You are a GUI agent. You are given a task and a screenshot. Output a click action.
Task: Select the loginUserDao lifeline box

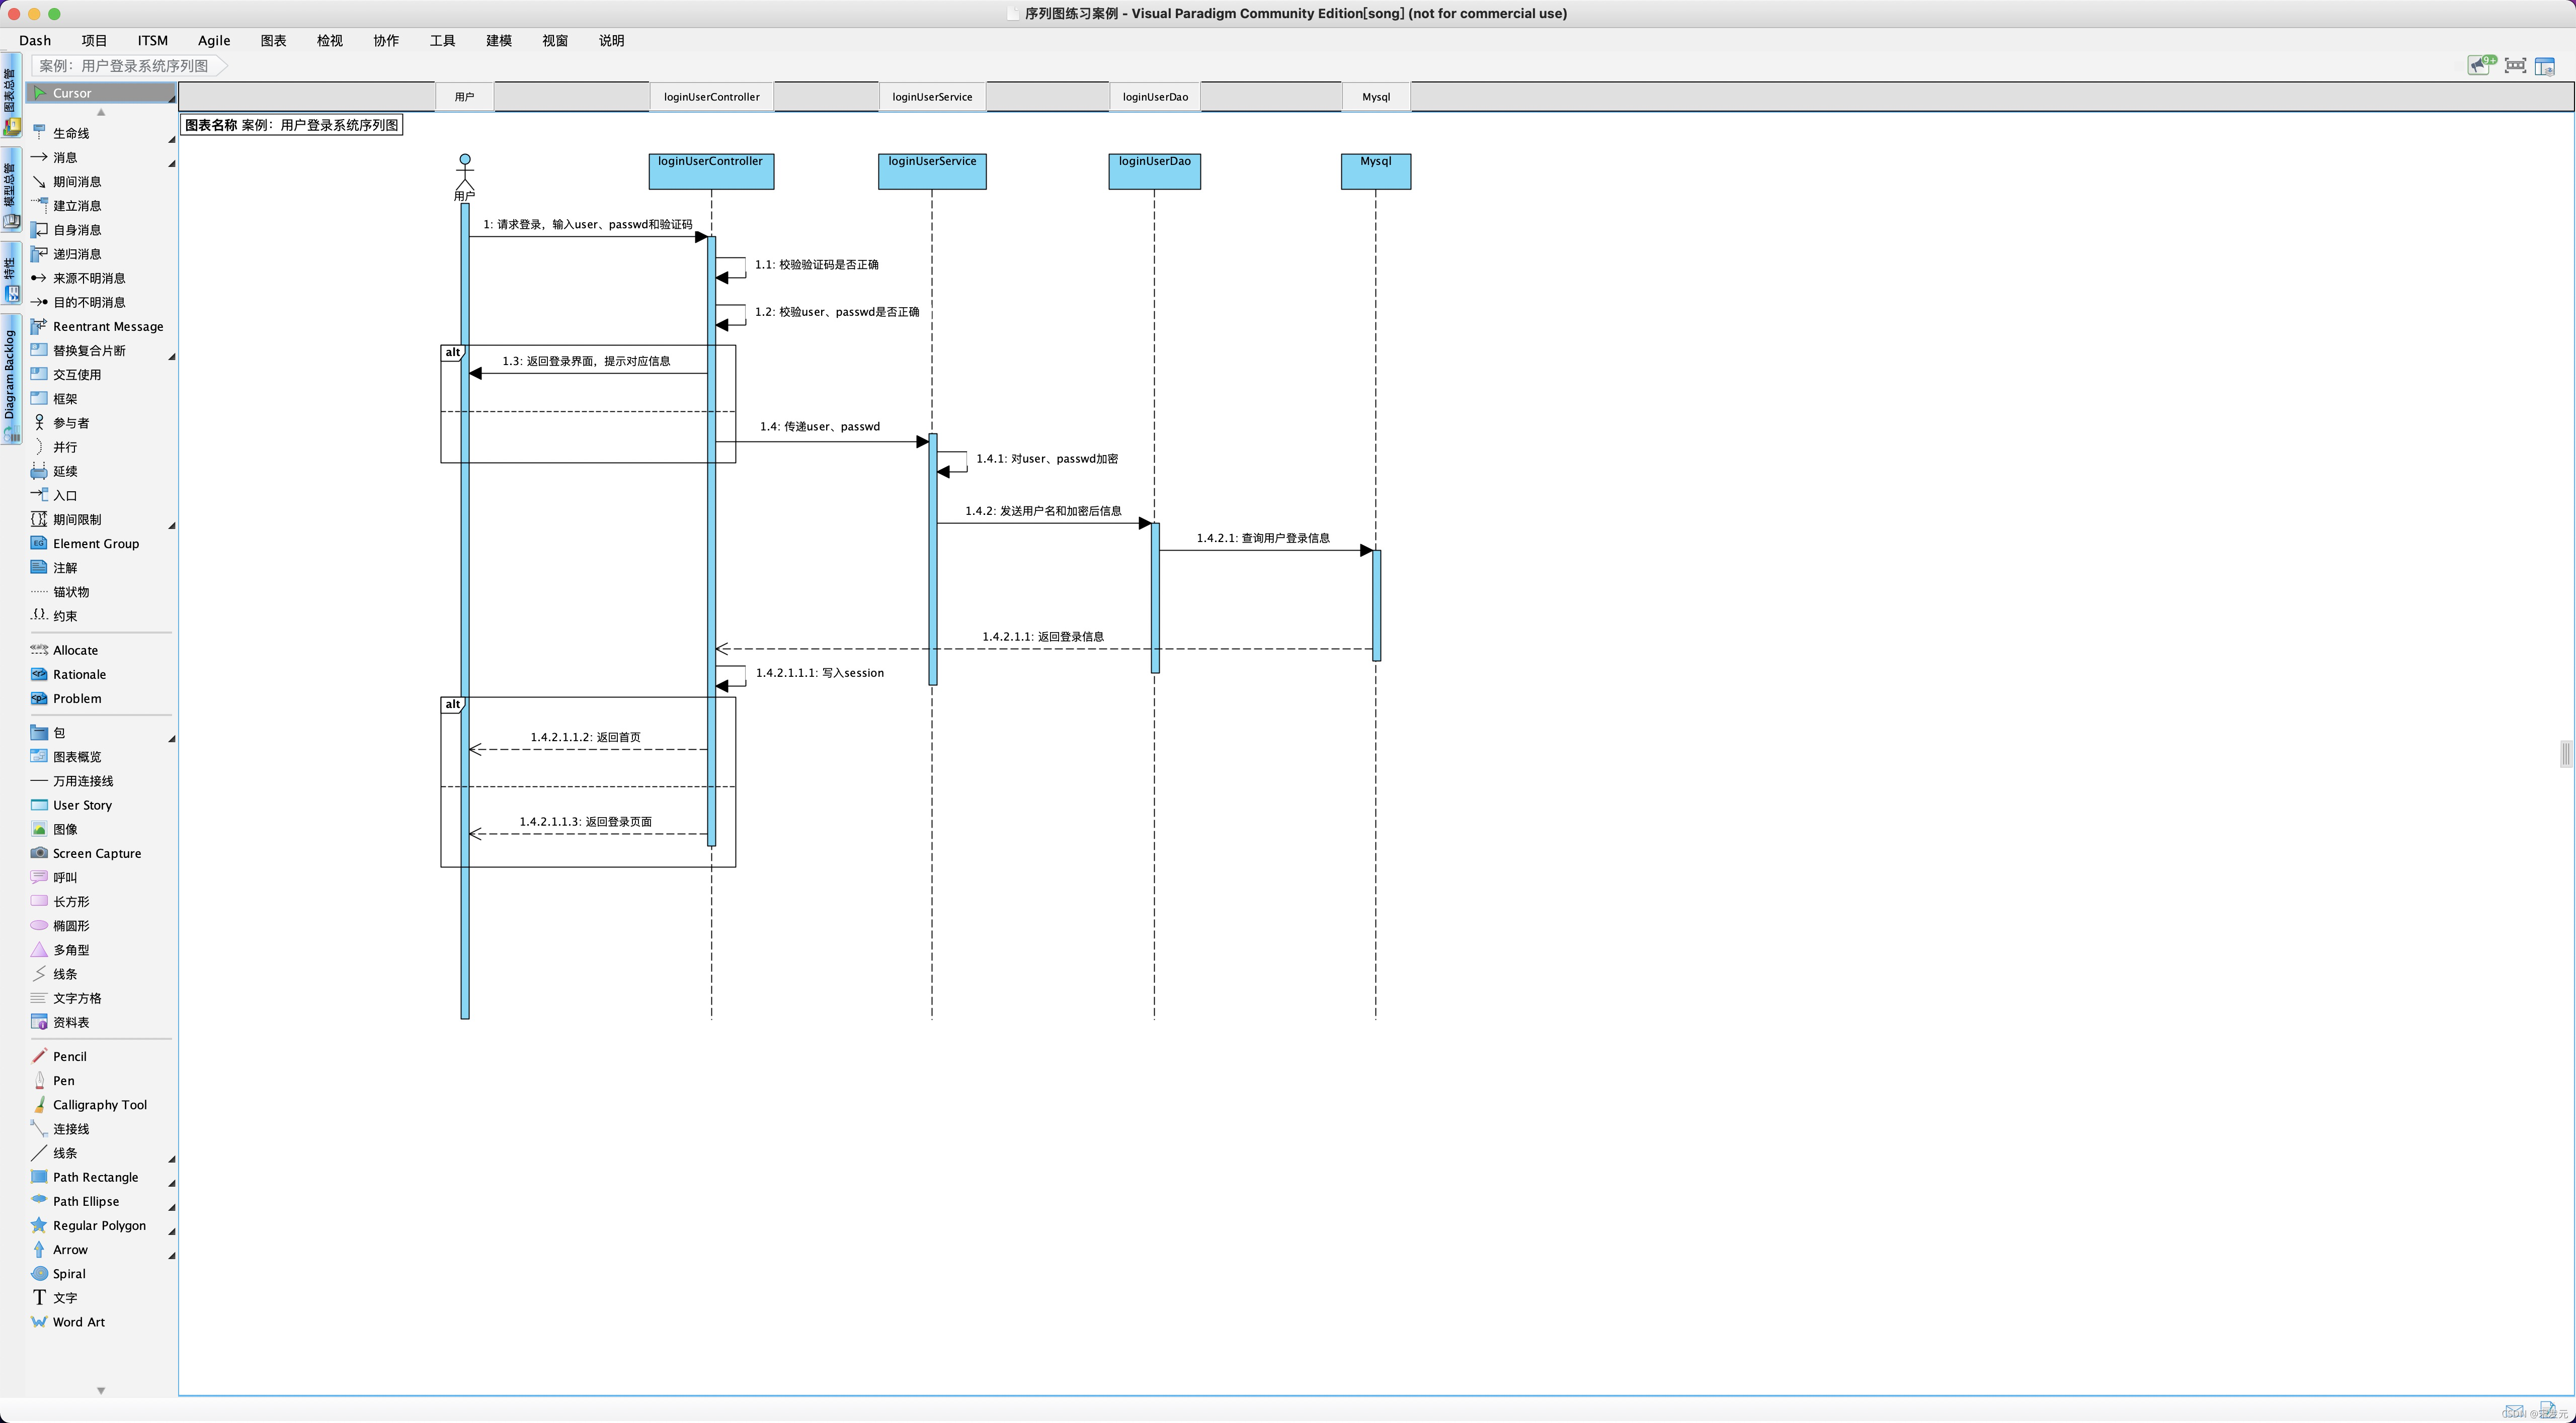(x=1155, y=171)
